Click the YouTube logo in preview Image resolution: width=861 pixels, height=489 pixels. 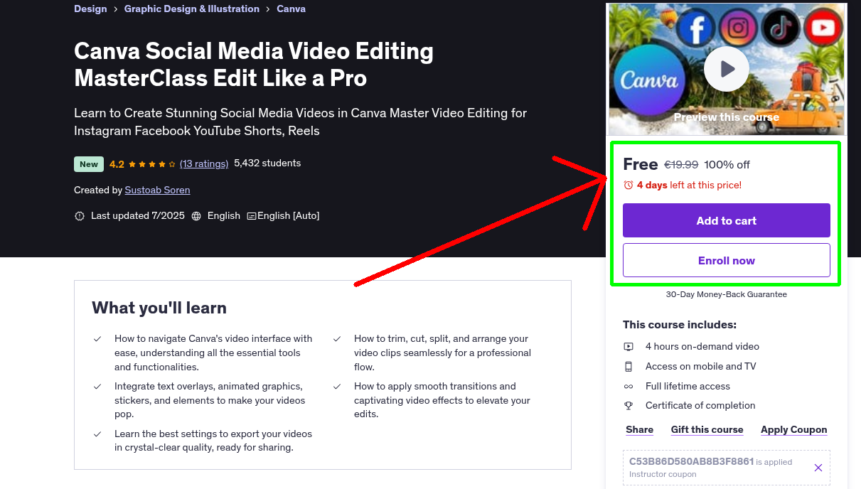pyautogui.click(x=823, y=28)
